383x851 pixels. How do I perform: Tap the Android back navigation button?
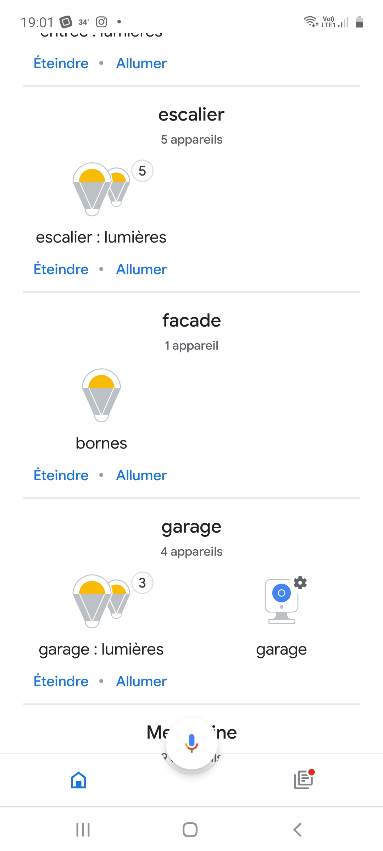tap(298, 830)
